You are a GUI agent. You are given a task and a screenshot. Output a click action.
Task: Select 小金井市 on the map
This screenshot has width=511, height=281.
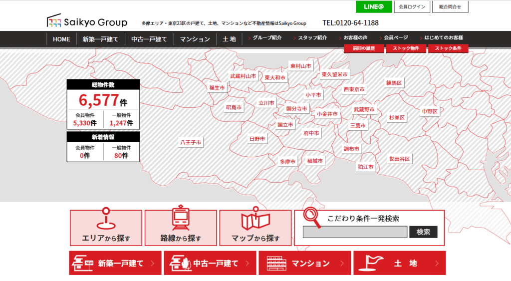click(327, 114)
